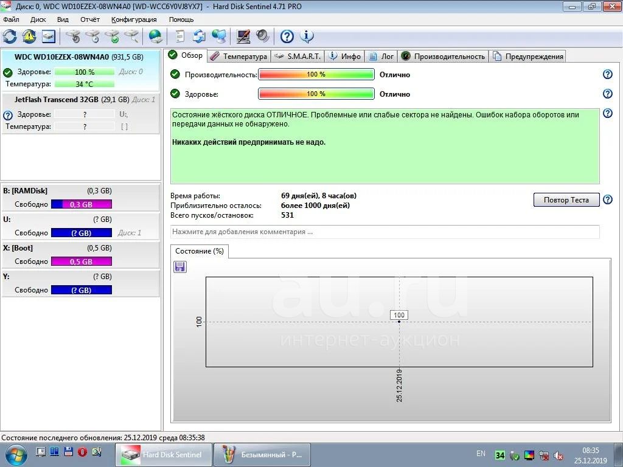Viewport: 623px width, 467px height.
Task: Switch to the Безымянный taskbar window
Action: pos(262,455)
